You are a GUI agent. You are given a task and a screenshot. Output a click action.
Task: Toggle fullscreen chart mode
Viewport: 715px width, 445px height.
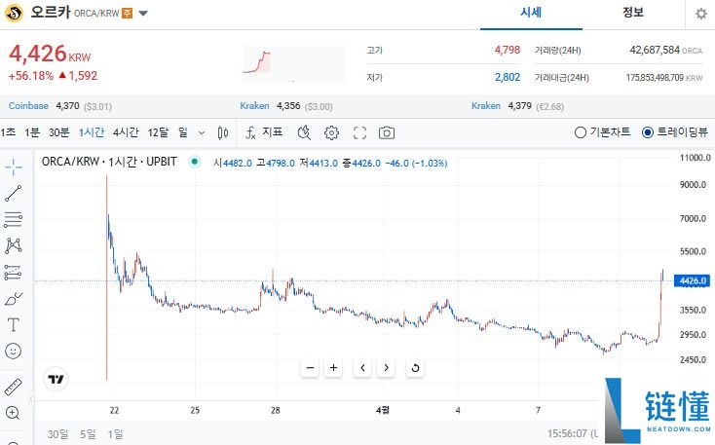click(x=359, y=132)
